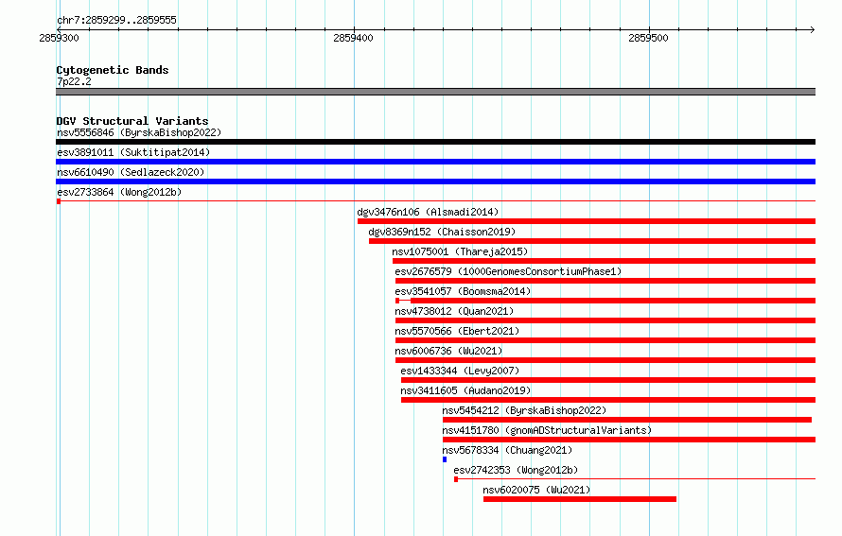The height and width of the screenshot is (536, 842).
Task: Click the red bar of nsv4151780
Action: (x=629, y=440)
